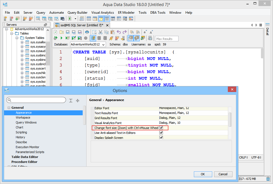Toggle Use Anti-aliased Text in Editors checkbox
Viewport: 273px width, 184px height.
click(161, 133)
